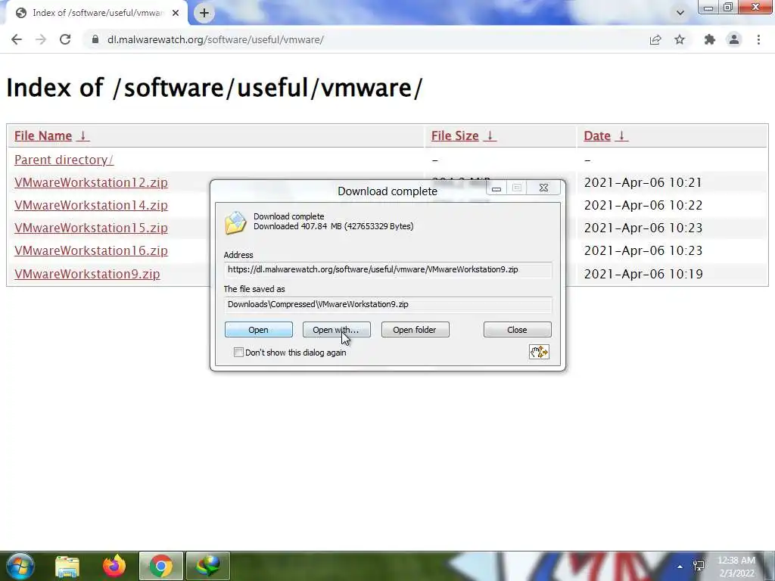Download VMwareWorkstation12.zip
The height and width of the screenshot is (581, 775).
pos(91,182)
